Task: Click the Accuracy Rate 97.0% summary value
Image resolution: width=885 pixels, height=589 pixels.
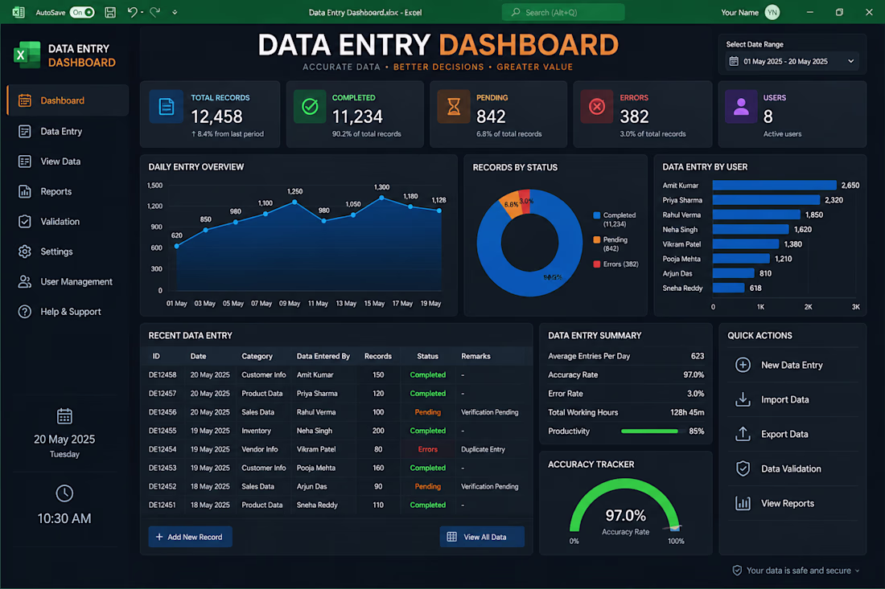Action: (694, 374)
